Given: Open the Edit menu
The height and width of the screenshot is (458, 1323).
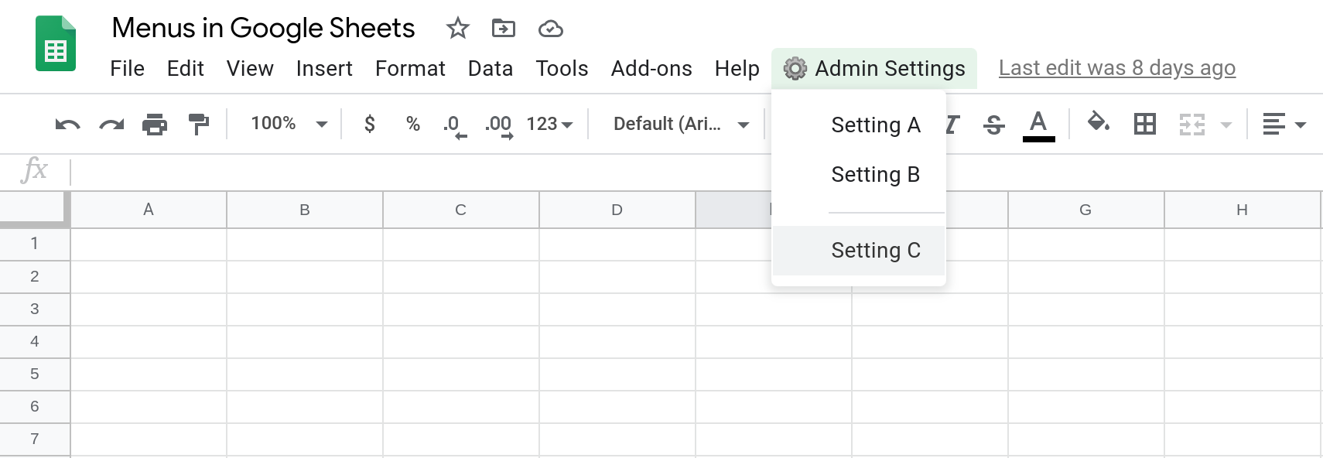Looking at the screenshot, I should click(186, 69).
